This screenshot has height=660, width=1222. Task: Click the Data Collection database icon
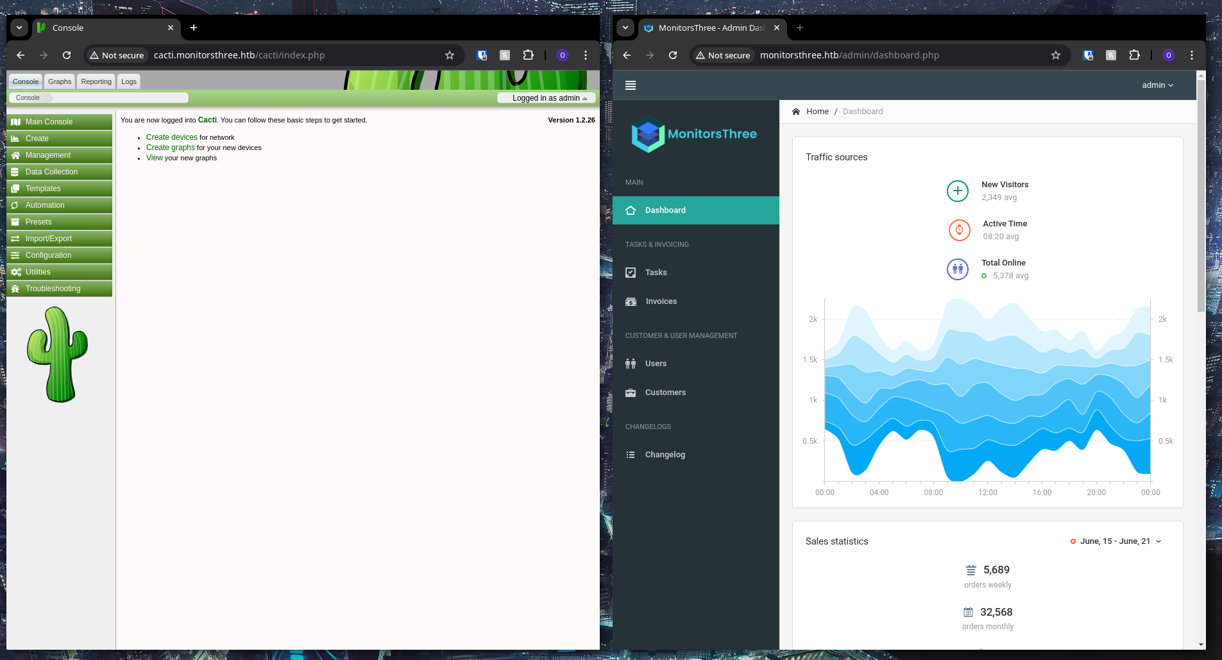pyautogui.click(x=15, y=172)
